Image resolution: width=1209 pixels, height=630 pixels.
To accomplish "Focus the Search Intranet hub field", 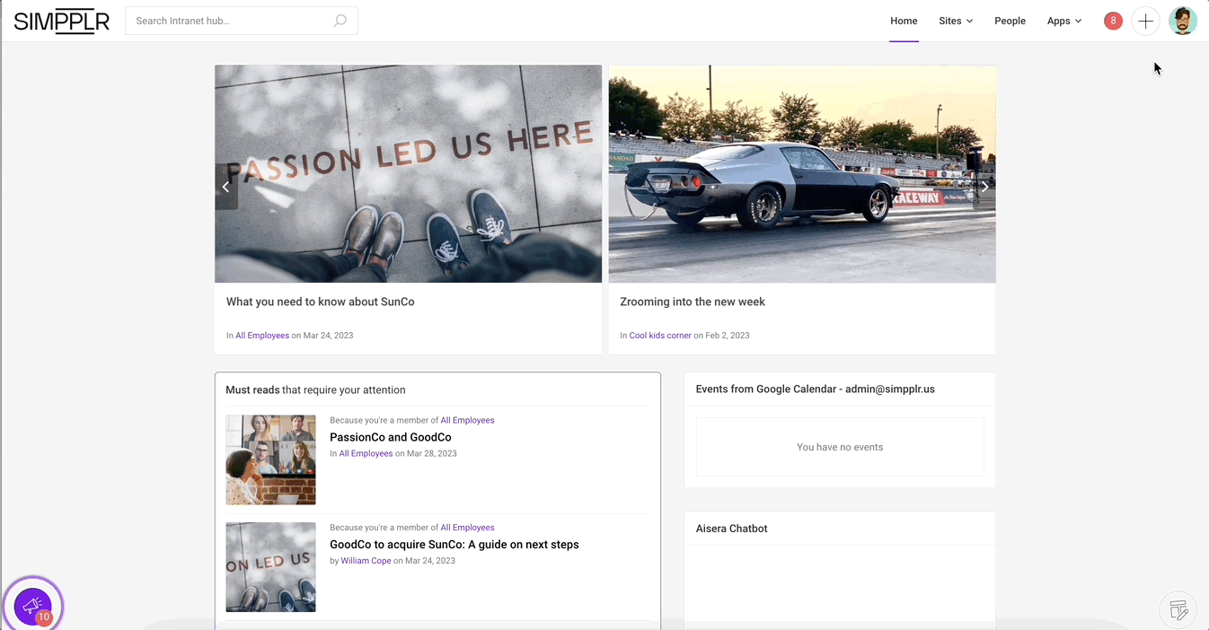I will tap(241, 21).
